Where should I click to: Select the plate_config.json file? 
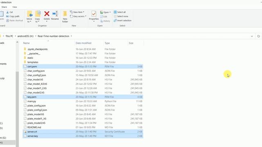click(83, 105)
